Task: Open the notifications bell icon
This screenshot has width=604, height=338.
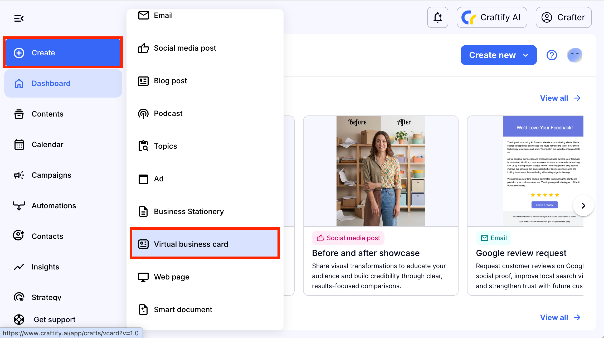Action: [437, 17]
